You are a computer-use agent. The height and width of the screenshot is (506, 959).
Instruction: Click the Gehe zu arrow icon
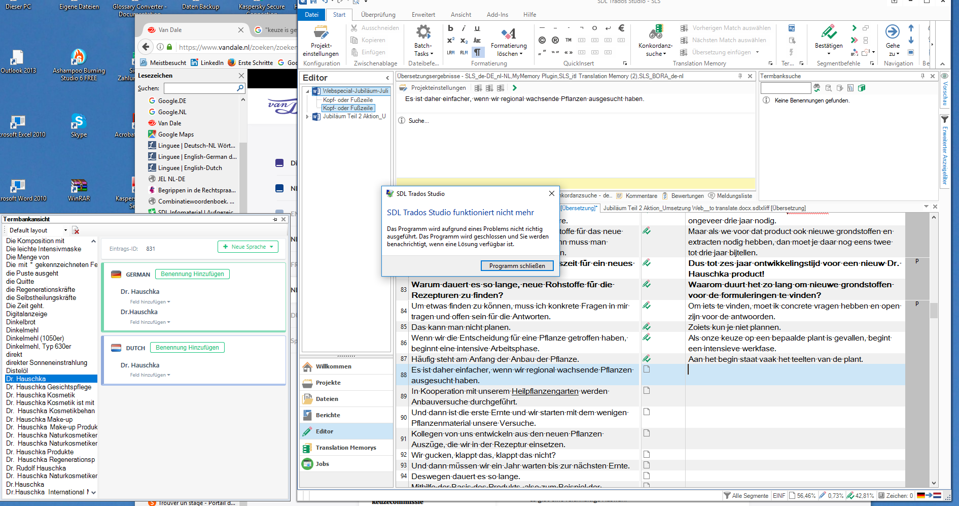[x=893, y=31]
